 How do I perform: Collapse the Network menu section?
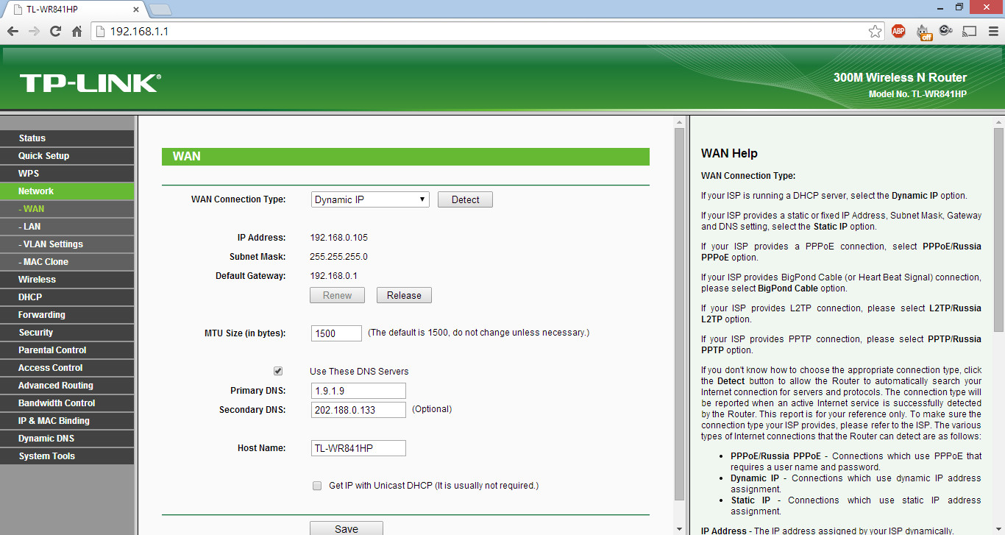coord(67,191)
